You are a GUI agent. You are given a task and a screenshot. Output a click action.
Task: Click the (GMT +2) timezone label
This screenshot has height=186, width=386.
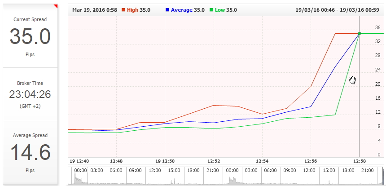[30, 106]
